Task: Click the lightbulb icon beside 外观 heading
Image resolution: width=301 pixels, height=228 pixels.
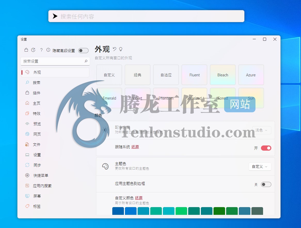Action: [x=121, y=49]
